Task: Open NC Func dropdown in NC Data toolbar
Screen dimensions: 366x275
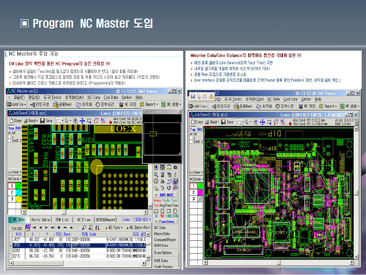Action: coord(114,227)
